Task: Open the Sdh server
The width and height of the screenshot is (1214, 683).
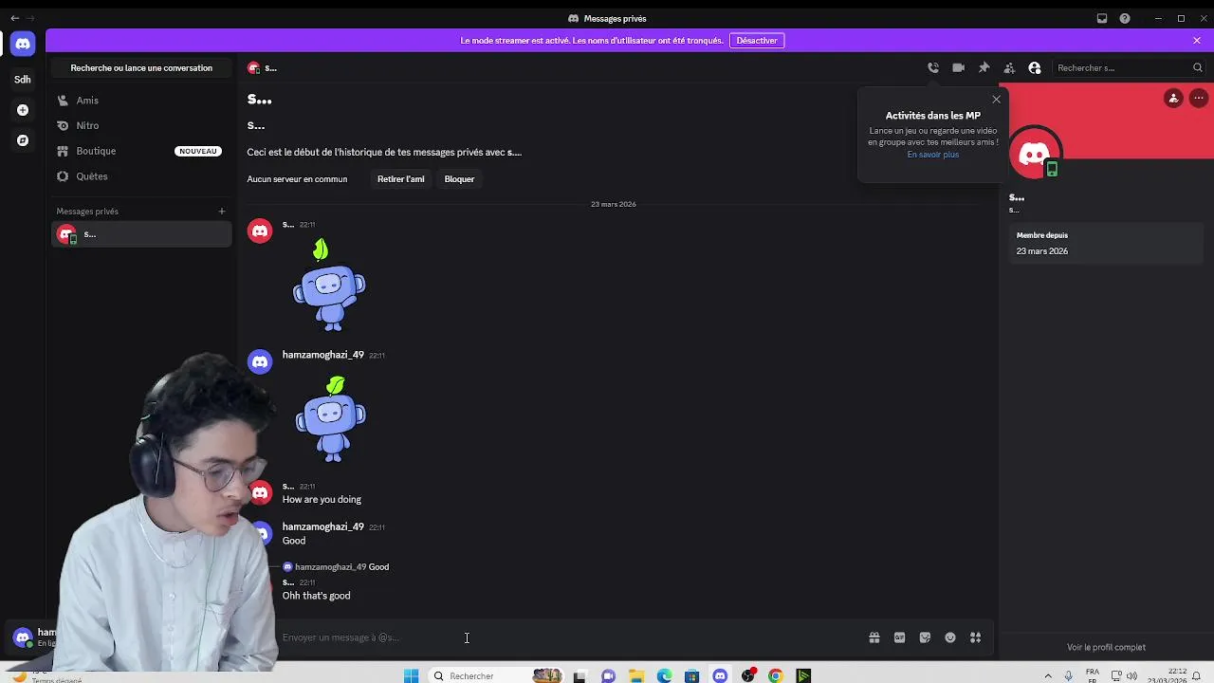Action: (23, 80)
